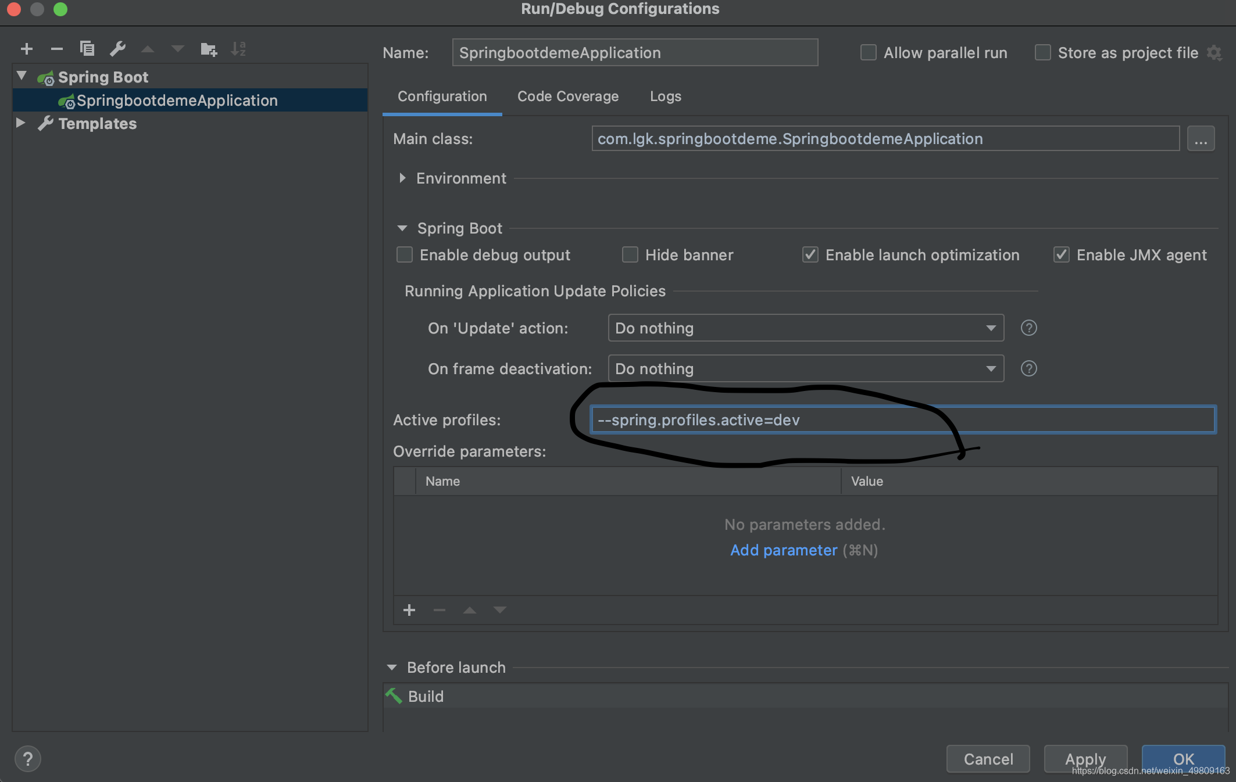Screen dimensions: 1236x782
Task: Remove the selected override parameter
Action: coord(440,610)
